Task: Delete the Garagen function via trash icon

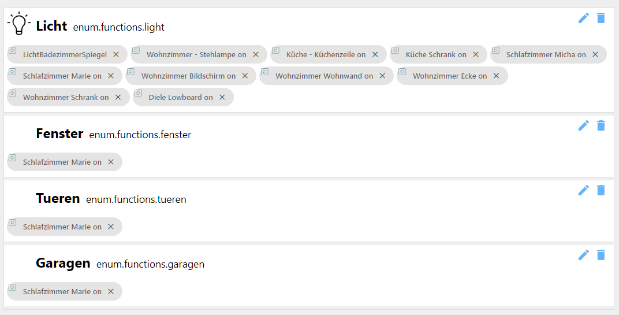Action: [601, 255]
